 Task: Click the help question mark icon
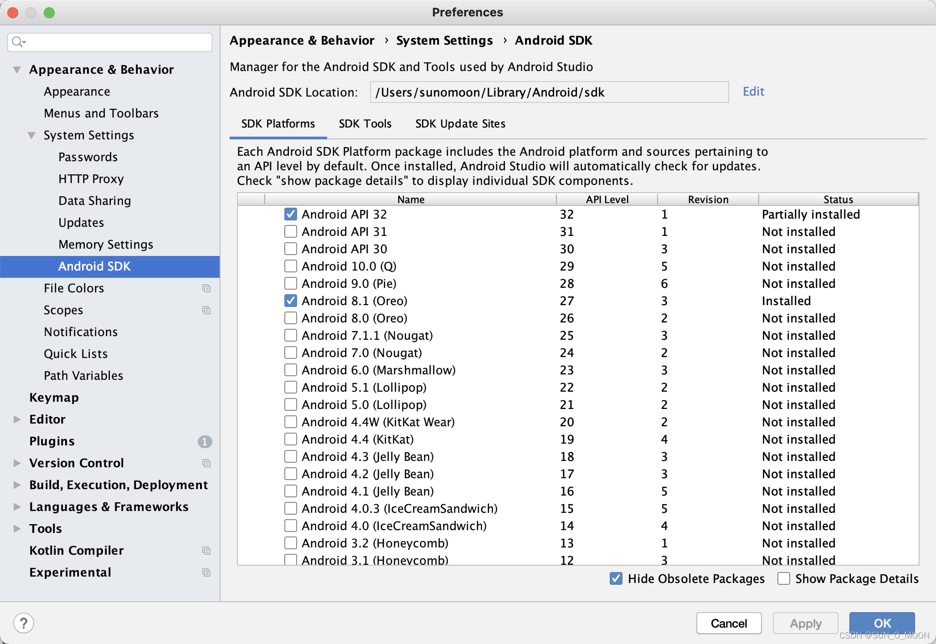[x=24, y=623]
